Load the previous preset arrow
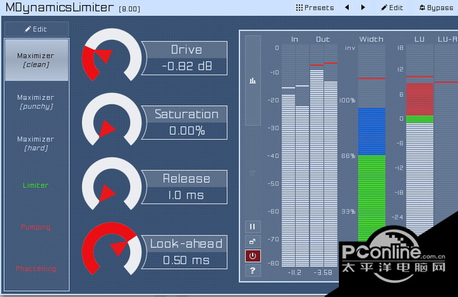Viewport: 458px width, 297px height. point(347,7)
